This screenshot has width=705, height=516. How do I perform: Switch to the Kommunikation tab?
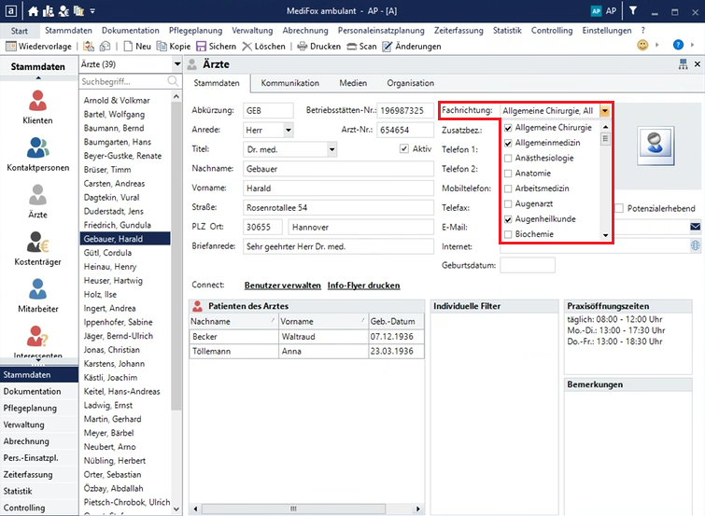(289, 83)
